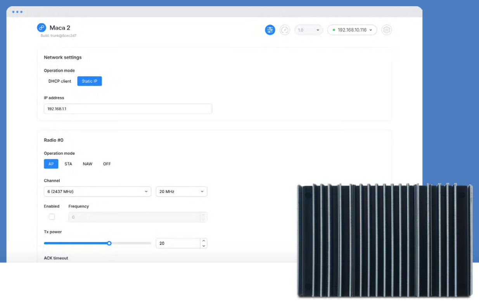The height and width of the screenshot is (304, 479).
Task: Click the IP address input field
Action: 128,109
